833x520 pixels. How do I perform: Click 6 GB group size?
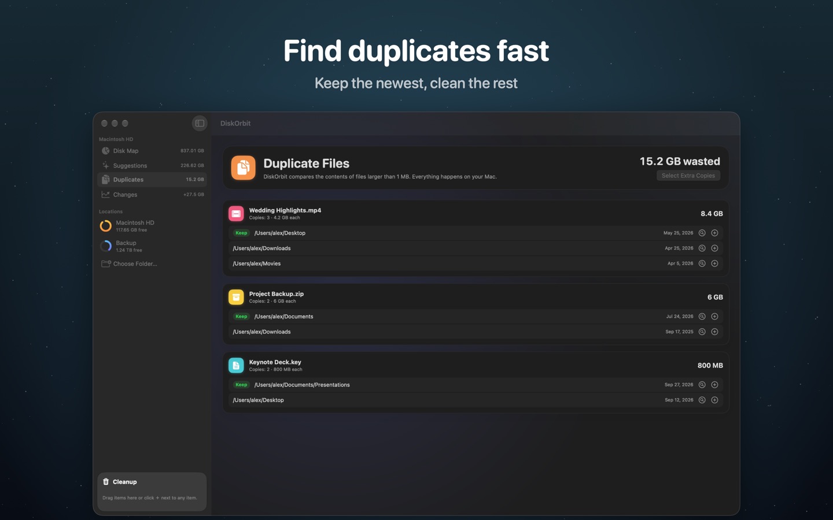click(715, 297)
